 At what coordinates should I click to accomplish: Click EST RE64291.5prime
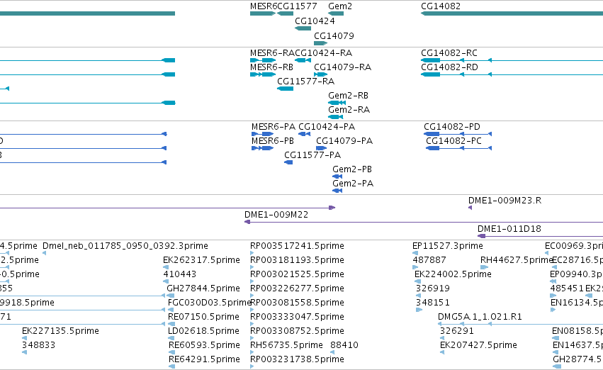tap(204, 359)
